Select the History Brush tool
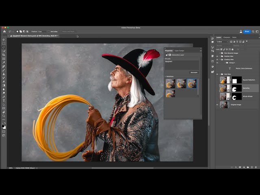The width and height of the screenshot is (260, 195). point(4,78)
